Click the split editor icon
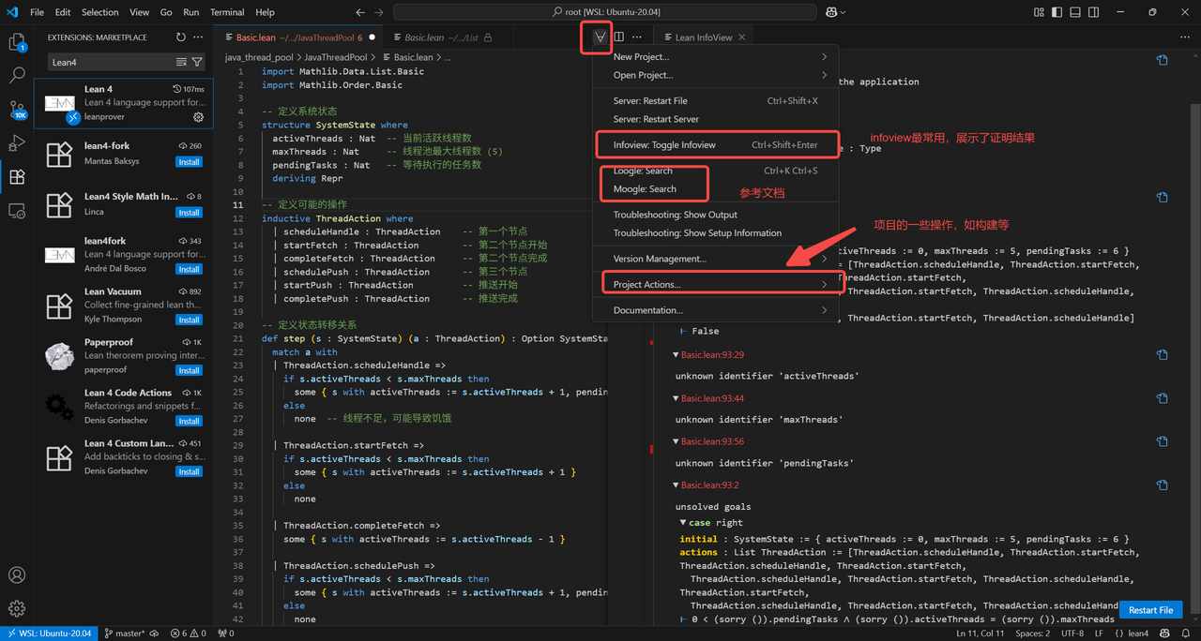The image size is (1201, 641). [x=619, y=37]
